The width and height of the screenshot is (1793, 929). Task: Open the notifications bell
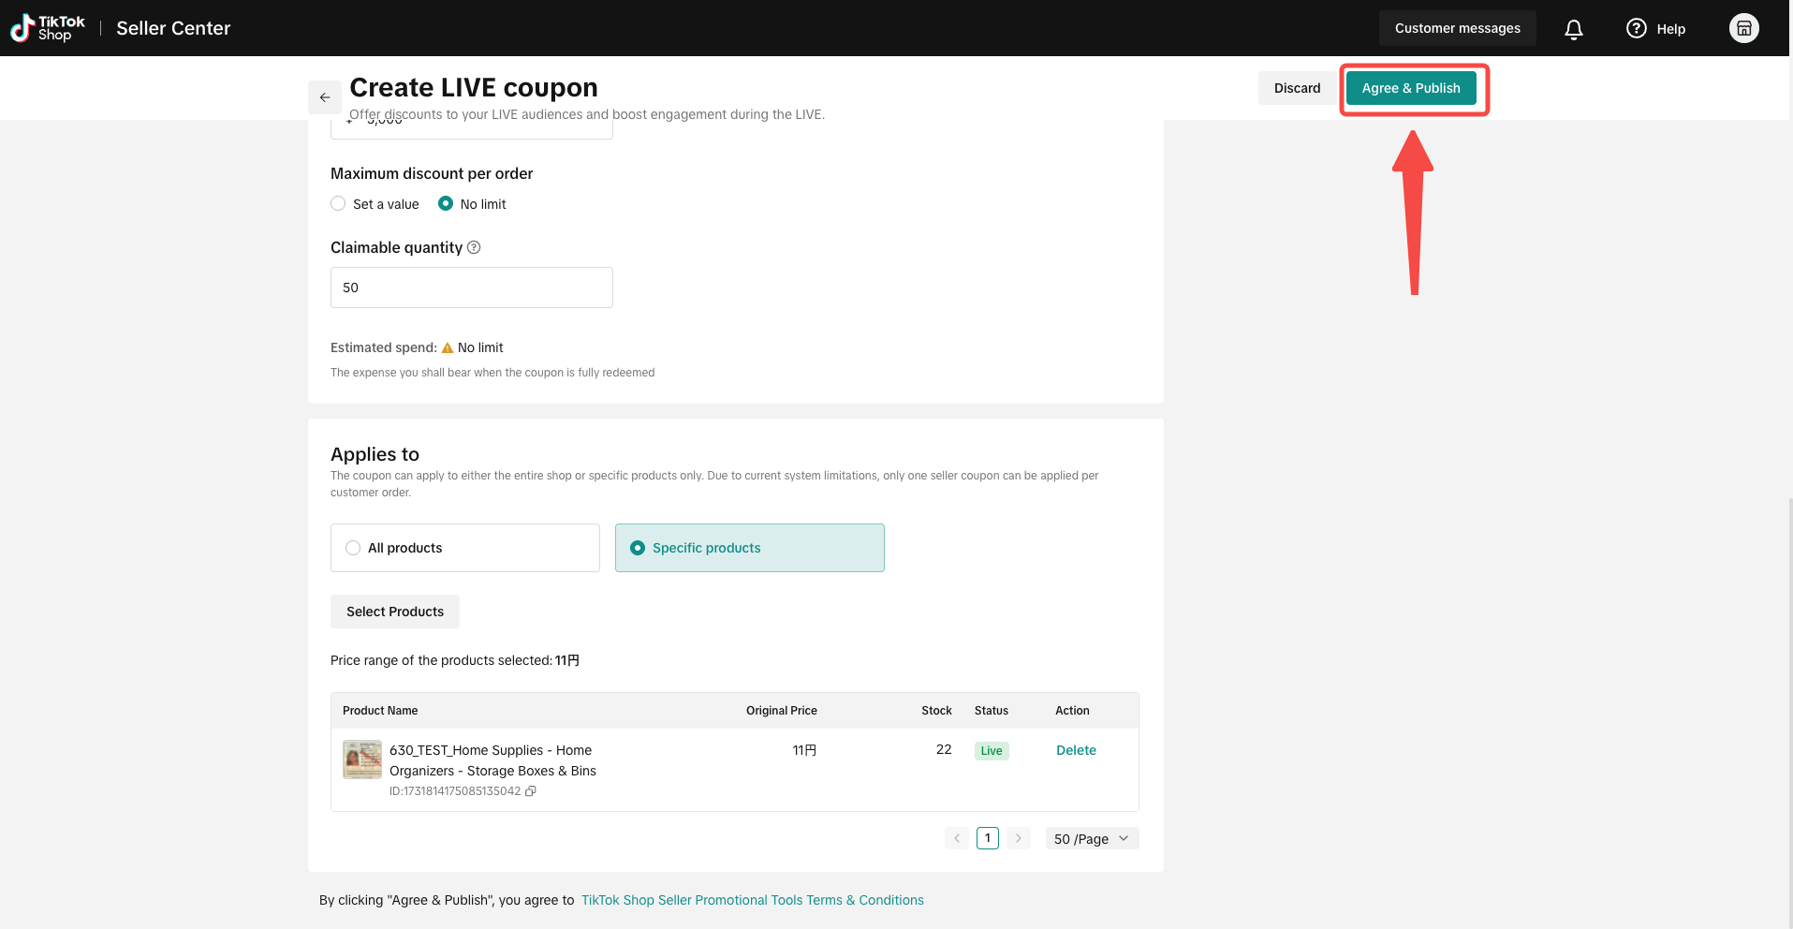(1574, 29)
